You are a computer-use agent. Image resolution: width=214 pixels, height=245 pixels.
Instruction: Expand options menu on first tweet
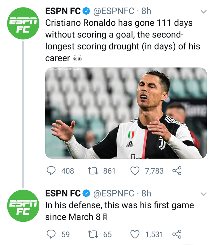(204, 12)
